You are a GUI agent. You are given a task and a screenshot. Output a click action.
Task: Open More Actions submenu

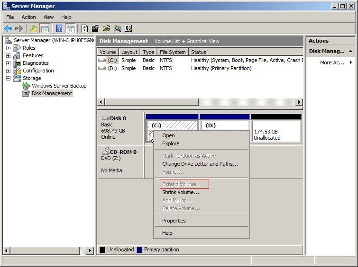(336, 62)
